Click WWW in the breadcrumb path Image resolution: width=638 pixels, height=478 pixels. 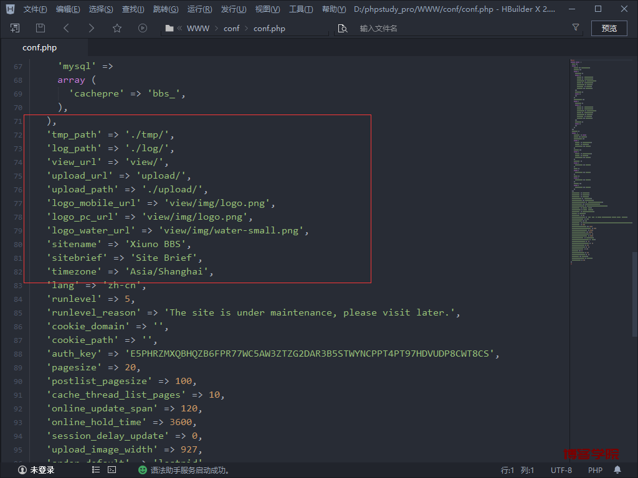tap(198, 29)
